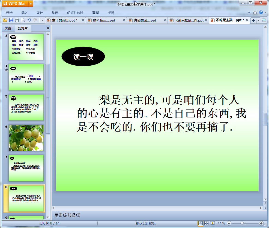This screenshot has width=269, height=228.
Task: Open help with the question mark icon
Action: pos(261,12)
